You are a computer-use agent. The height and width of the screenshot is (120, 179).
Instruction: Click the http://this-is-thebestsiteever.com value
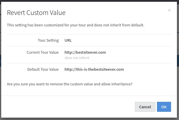pyautogui.click(x=94, y=70)
